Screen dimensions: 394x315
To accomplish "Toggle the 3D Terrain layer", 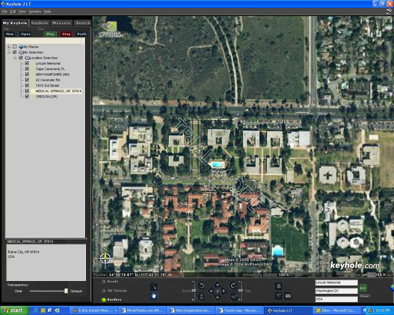I will [x=104, y=291].
